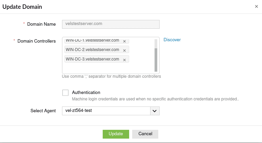Image resolution: width=262 pixels, height=143 pixels.
Task: Click the Authentication label text
Action: tap(86, 92)
